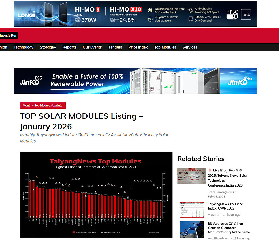Click the Monthly TaiyangNews Update subtitle text
Image resolution: width=279 pixels, height=241 pixels.
point(94,138)
